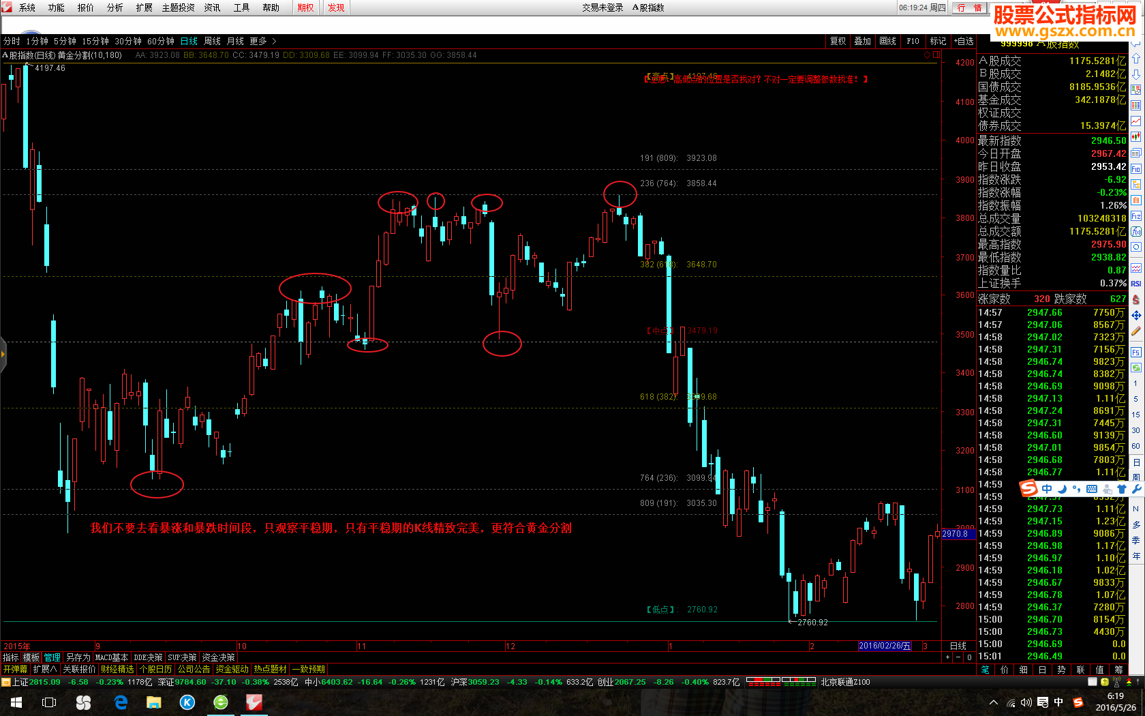Open the colored quote list icon in sidebar
The width and height of the screenshot is (1145, 716).
click(x=1136, y=89)
